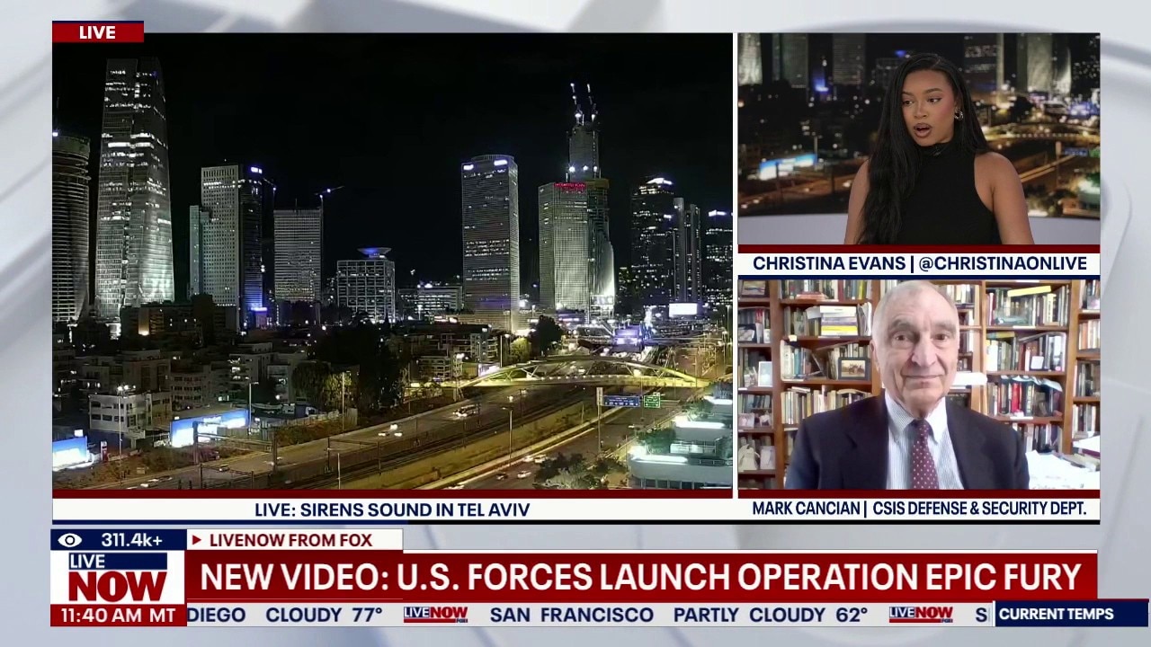Click the Operation Epic Fury headline banner

click(639, 577)
